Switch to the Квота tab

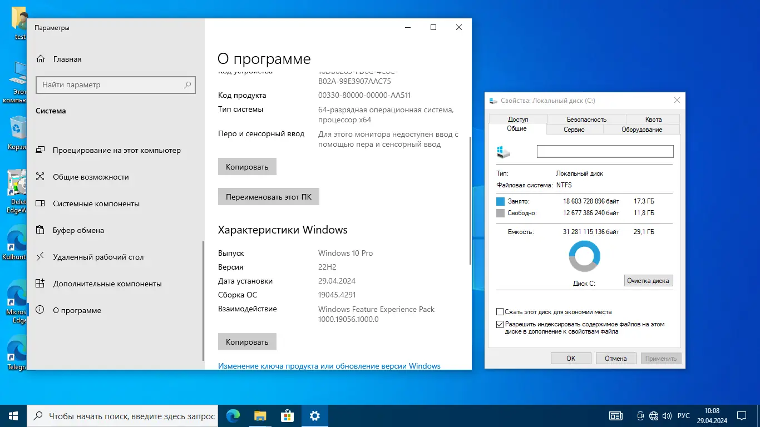(653, 119)
